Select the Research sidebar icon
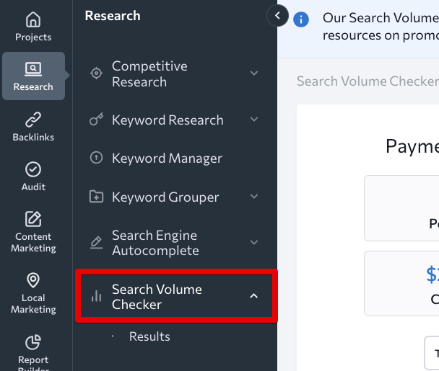 pos(33,71)
